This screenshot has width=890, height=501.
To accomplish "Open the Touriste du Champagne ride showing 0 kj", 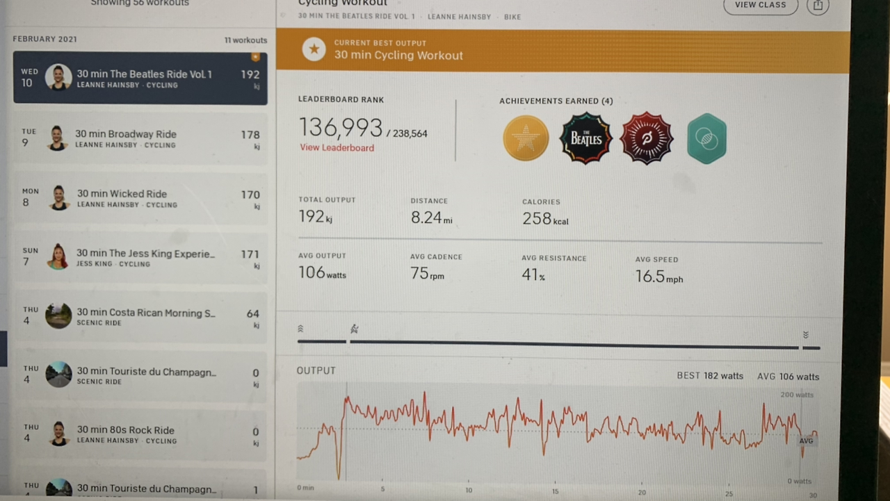I will pos(140,375).
